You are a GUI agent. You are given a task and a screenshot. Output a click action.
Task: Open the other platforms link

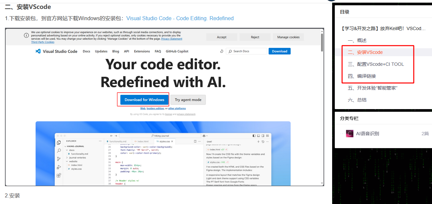point(177,108)
